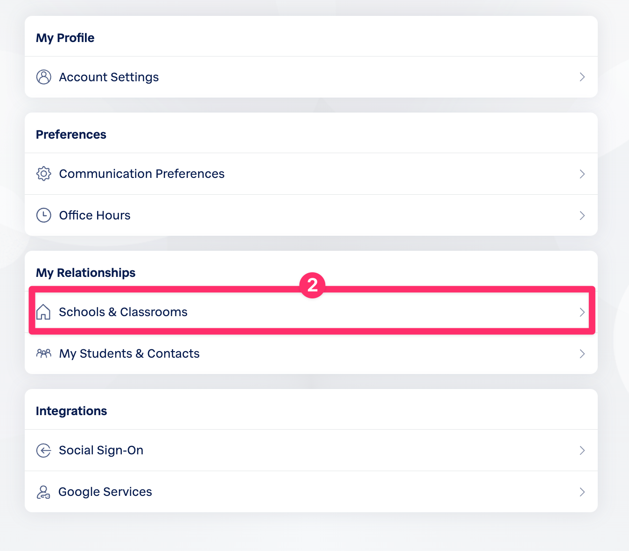
Task: Go to Schools & Classrooms
Action: point(123,312)
